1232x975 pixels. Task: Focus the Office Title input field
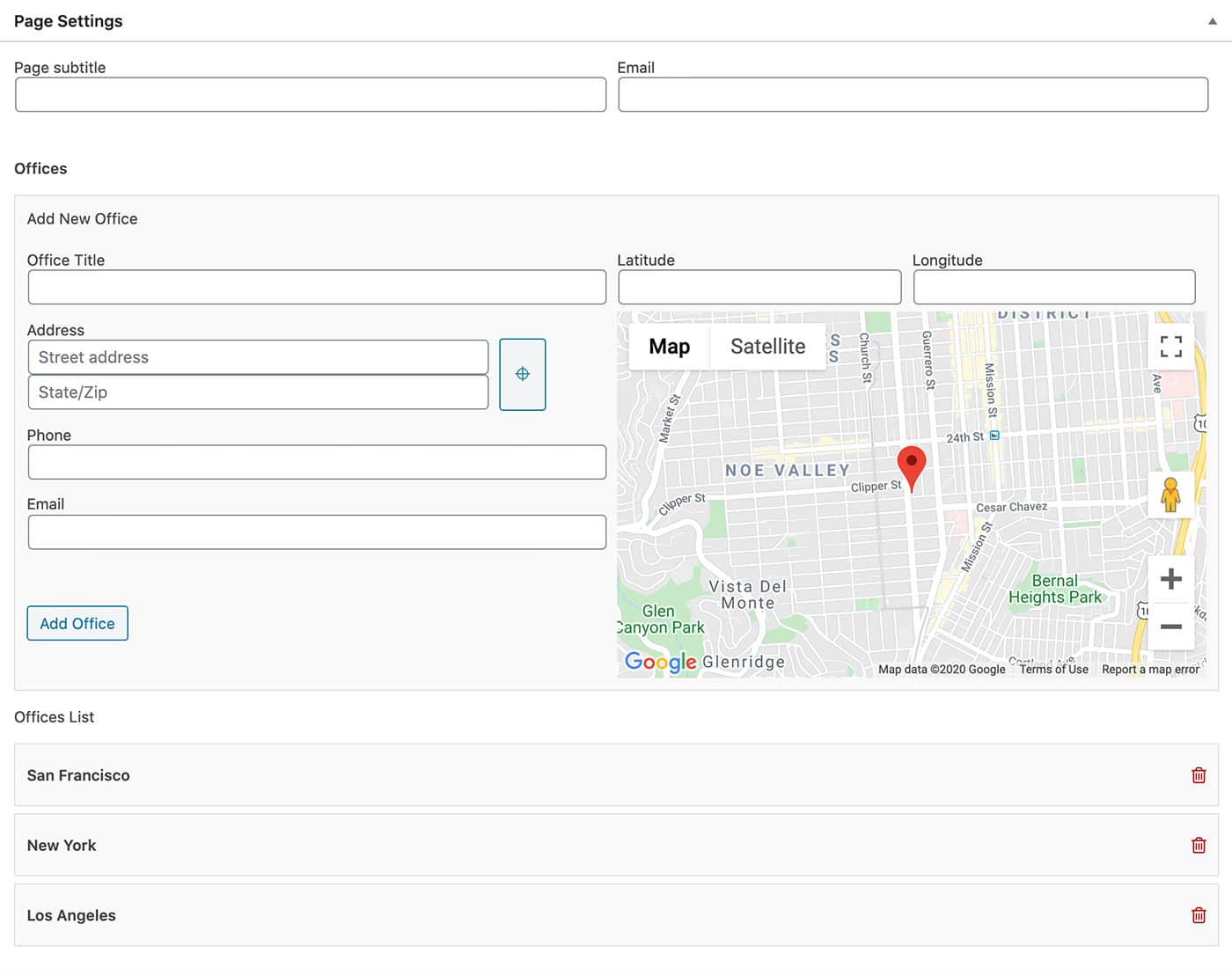317,288
